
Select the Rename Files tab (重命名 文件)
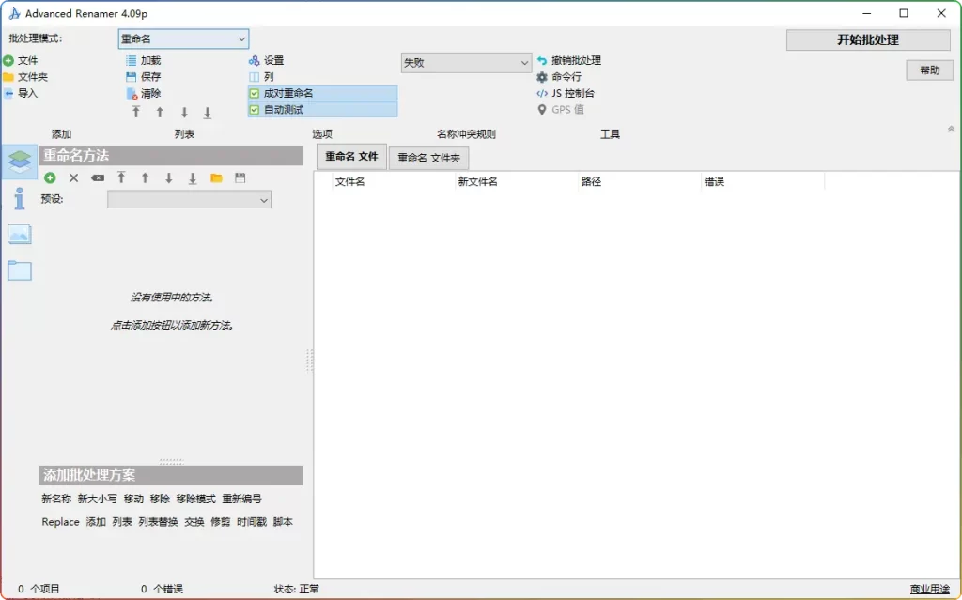351,157
